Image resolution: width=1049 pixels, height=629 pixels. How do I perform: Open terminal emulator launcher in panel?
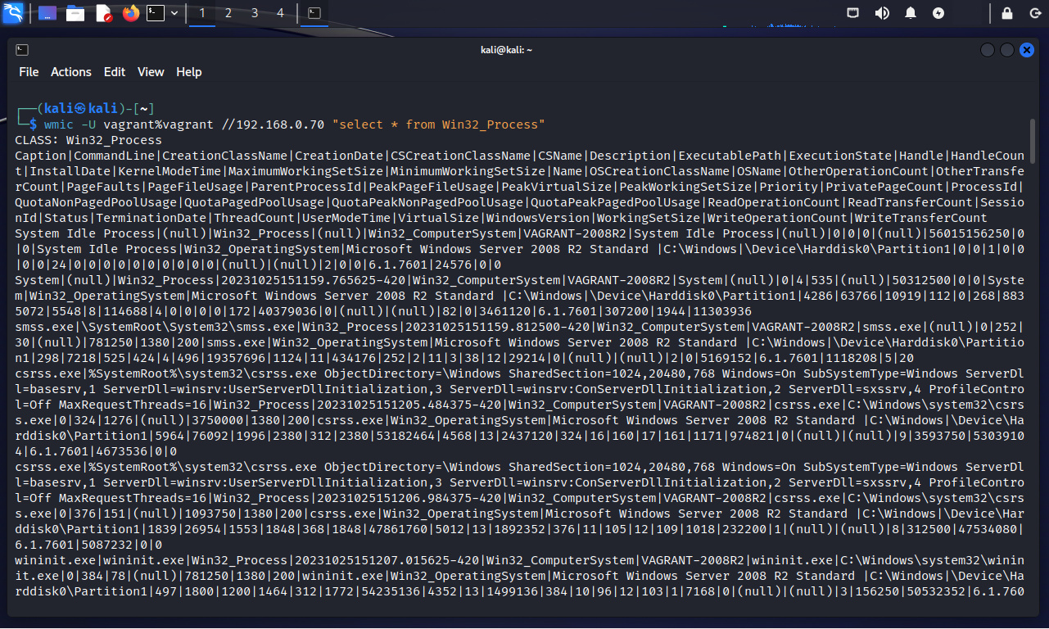click(x=156, y=13)
